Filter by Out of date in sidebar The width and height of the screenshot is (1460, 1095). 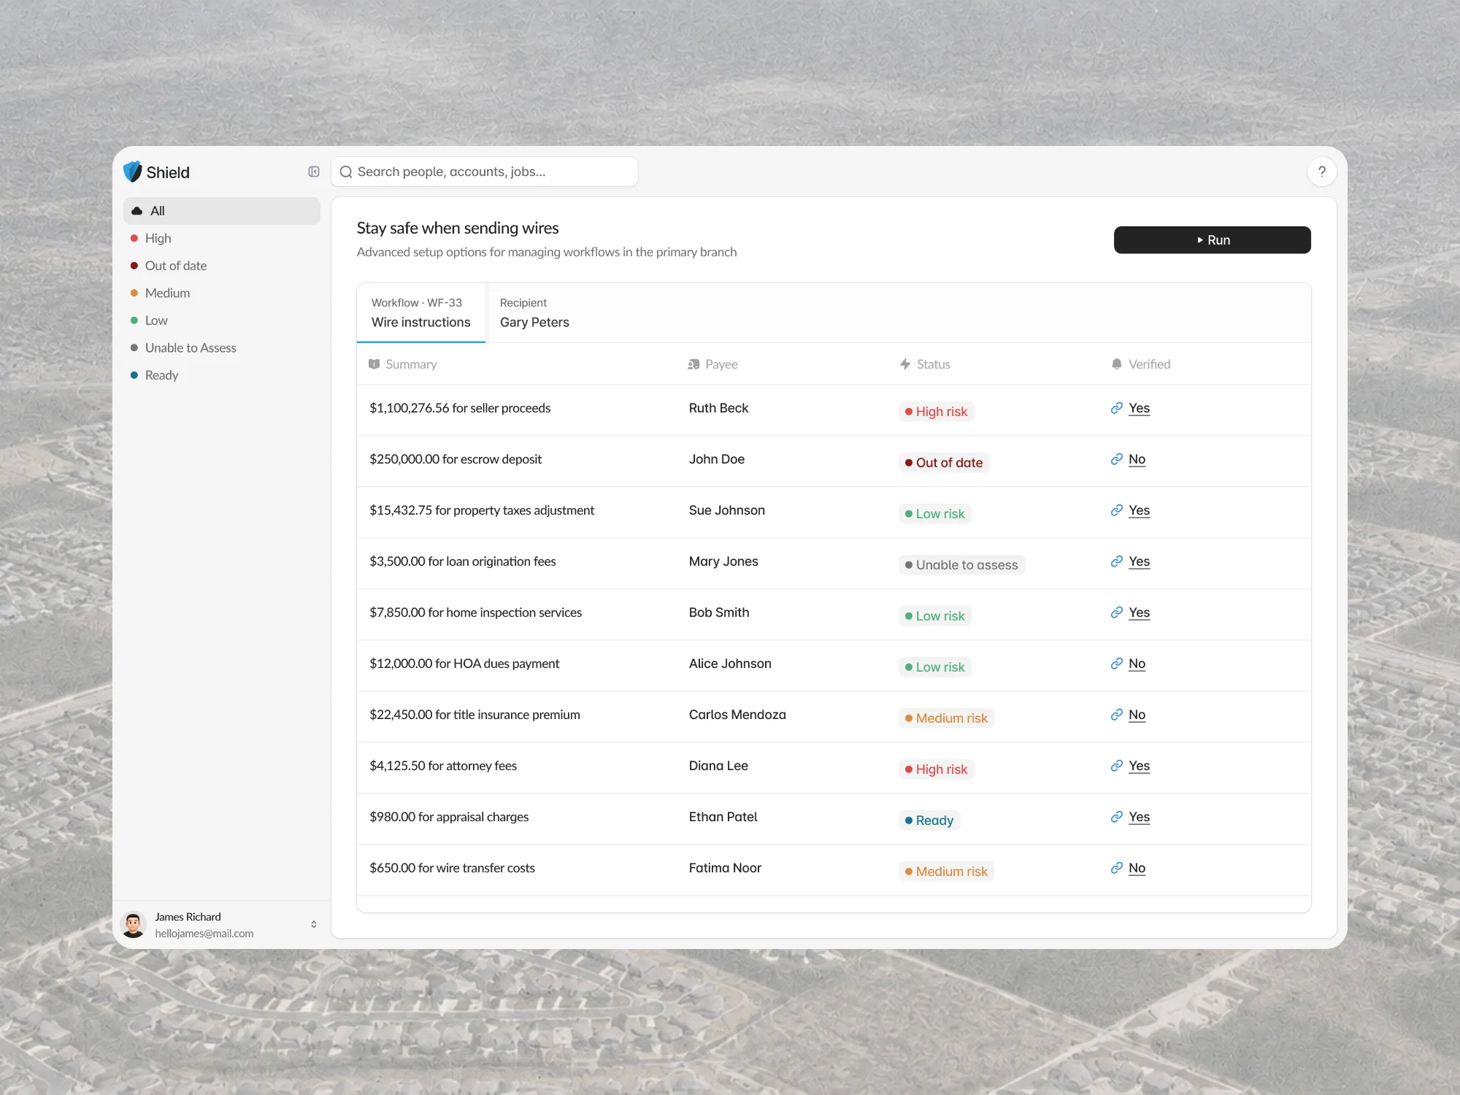coord(221,266)
